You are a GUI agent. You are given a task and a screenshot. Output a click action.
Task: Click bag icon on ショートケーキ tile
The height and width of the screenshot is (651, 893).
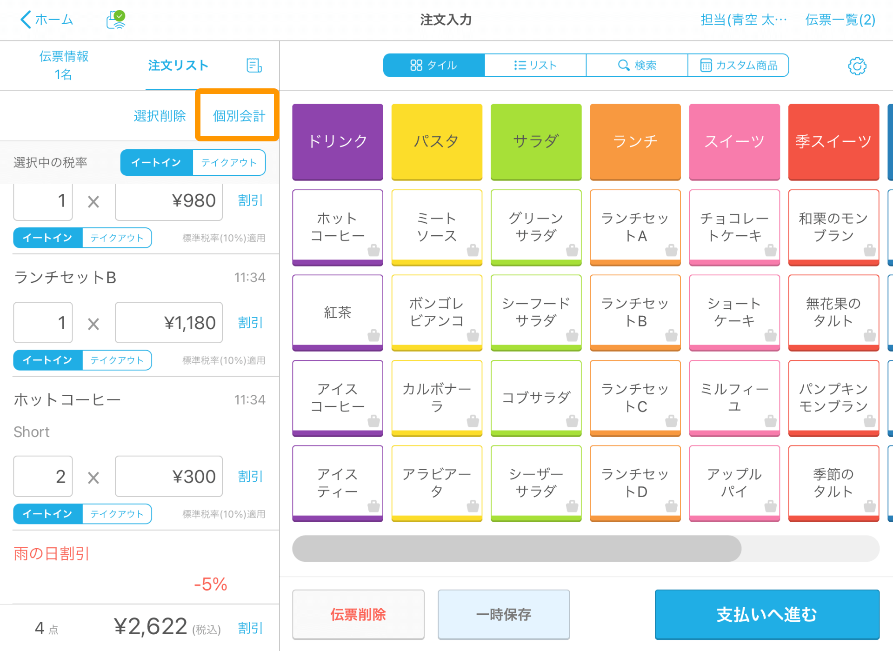click(x=770, y=335)
